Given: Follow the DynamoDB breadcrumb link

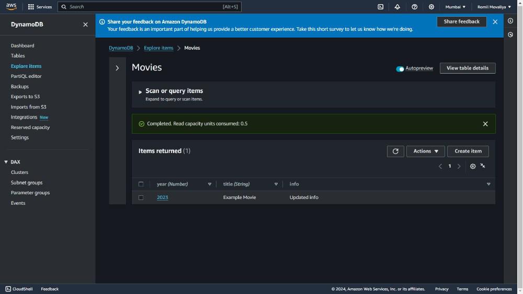Looking at the screenshot, I should tap(121, 48).
